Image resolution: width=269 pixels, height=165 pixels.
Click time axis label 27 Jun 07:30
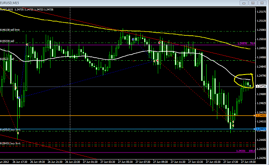point(143,162)
